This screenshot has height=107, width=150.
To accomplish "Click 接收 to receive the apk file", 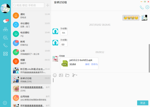I will coord(87,64).
